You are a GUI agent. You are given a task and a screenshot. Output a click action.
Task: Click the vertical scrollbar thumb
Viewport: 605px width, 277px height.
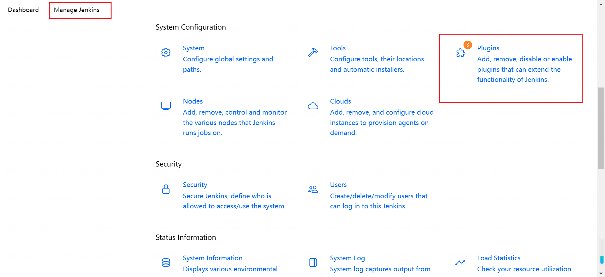[601, 128]
